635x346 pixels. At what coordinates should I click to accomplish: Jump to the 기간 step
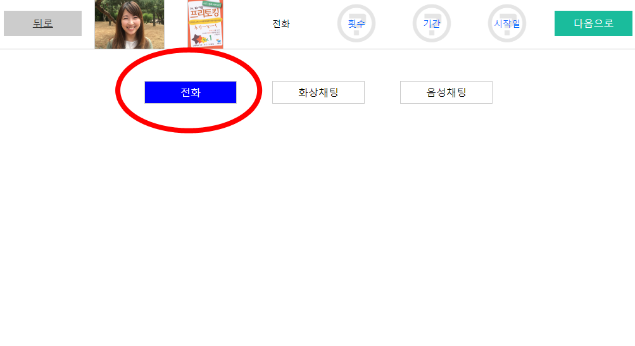[432, 23]
